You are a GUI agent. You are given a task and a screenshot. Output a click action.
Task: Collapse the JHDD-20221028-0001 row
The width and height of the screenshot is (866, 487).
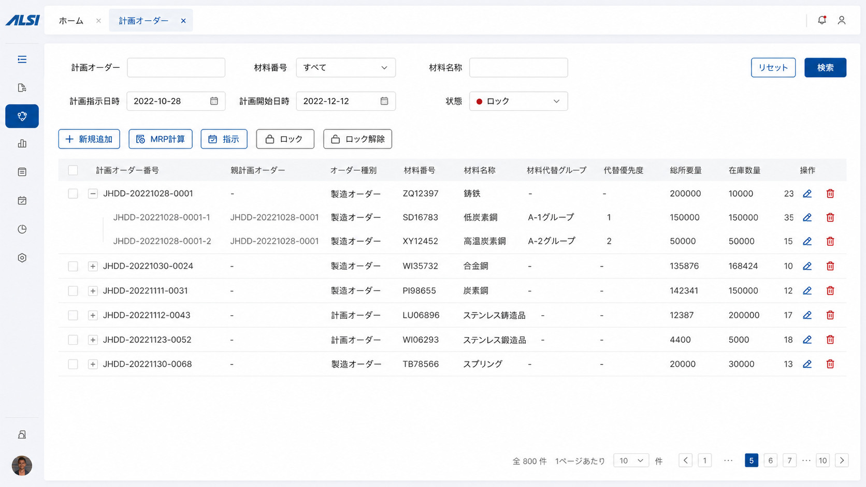tap(93, 194)
